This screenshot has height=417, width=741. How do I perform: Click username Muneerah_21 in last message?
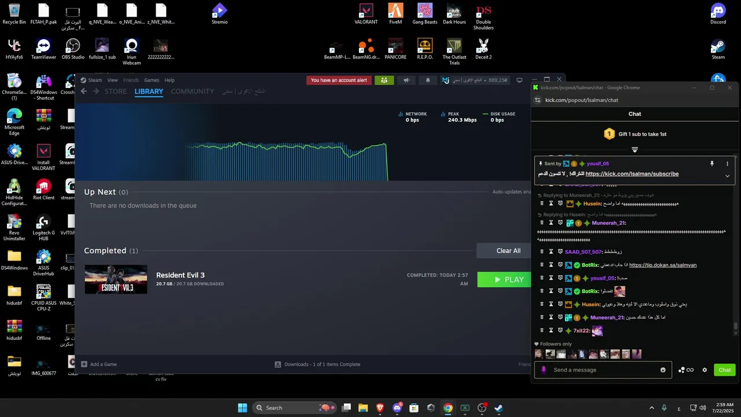coord(607,317)
